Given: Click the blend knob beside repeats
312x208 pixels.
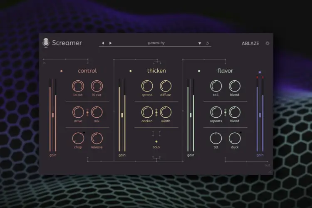Looking at the screenshot, I should (235, 112).
